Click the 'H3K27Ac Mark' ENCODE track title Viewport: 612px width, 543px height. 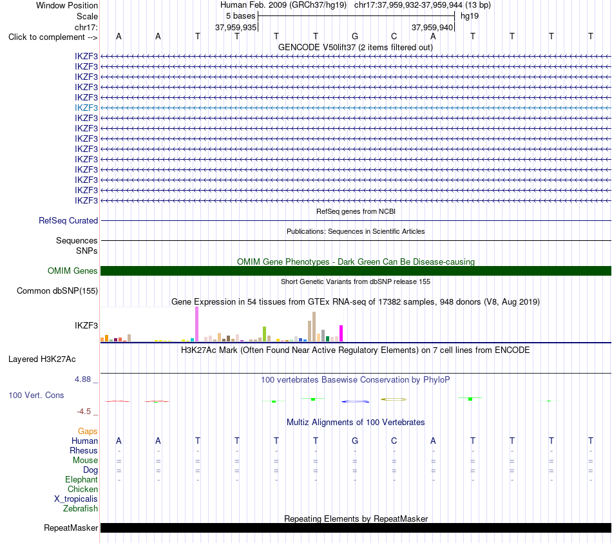(x=356, y=350)
